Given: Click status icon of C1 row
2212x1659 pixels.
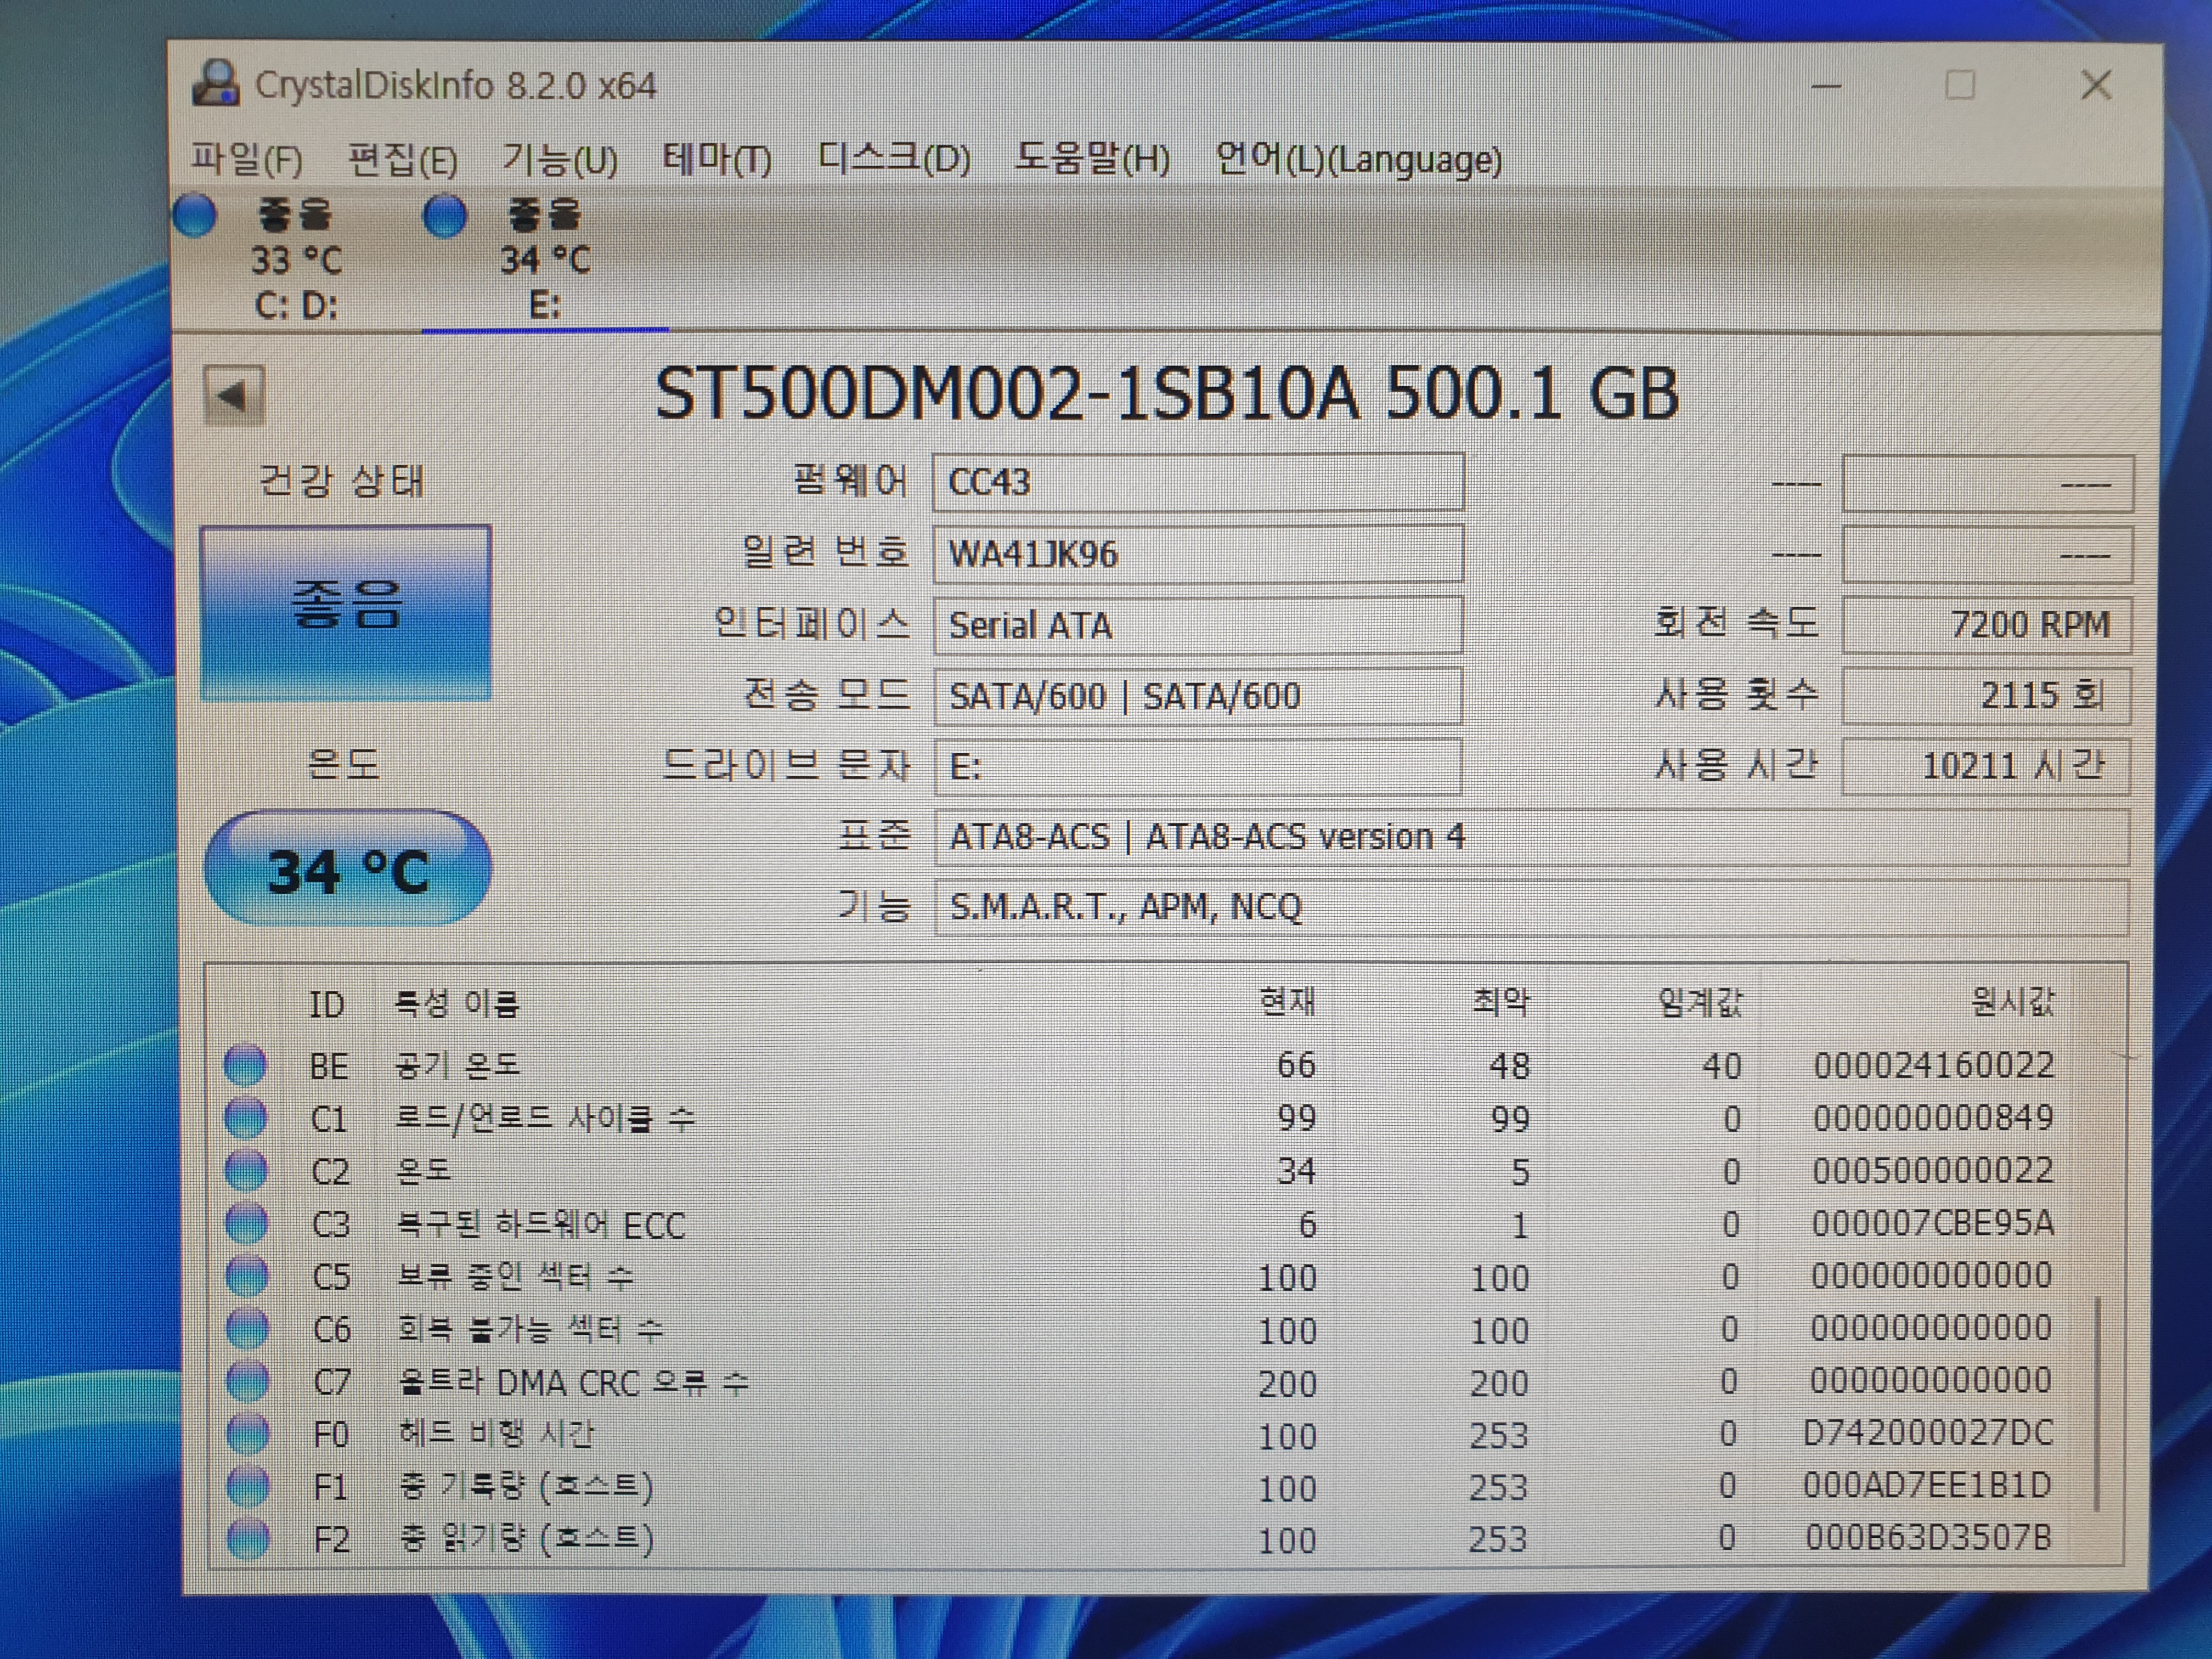Looking at the screenshot, I should [246, 1117].
